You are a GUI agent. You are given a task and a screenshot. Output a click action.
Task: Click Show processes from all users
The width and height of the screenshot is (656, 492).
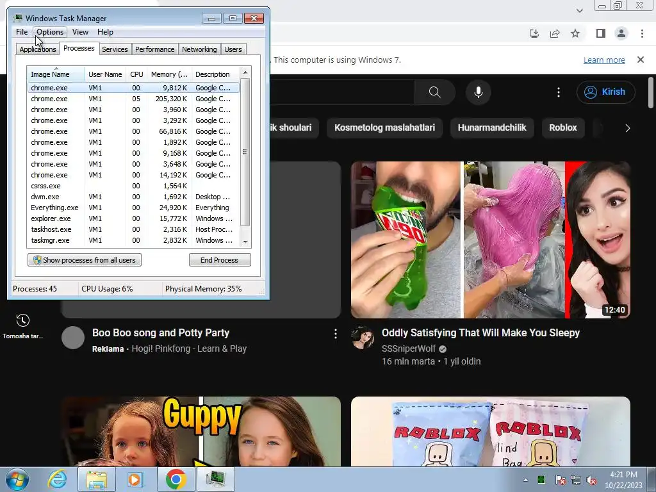click(x=85, y=260)
